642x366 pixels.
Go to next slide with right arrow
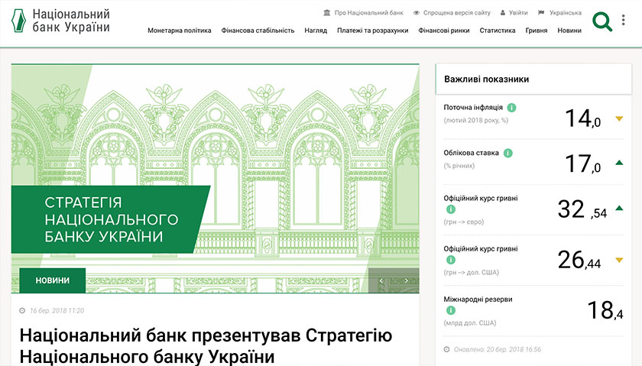pos(406,281)
